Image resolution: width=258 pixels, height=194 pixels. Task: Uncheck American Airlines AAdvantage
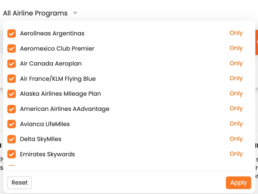point(11,109)
